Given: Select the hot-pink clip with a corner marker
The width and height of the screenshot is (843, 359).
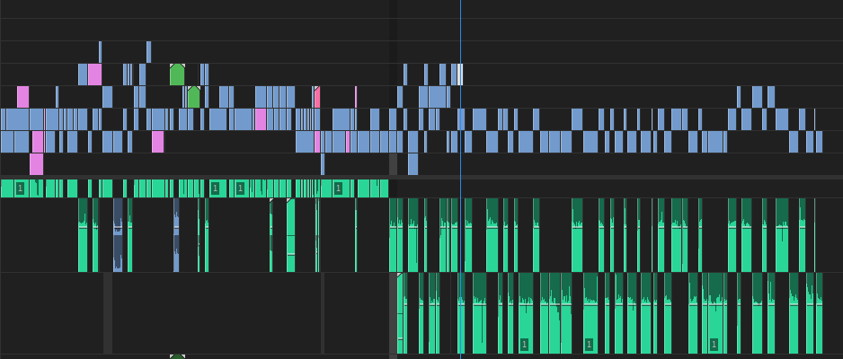Looking at the screenshot, I should click(317, 97).
